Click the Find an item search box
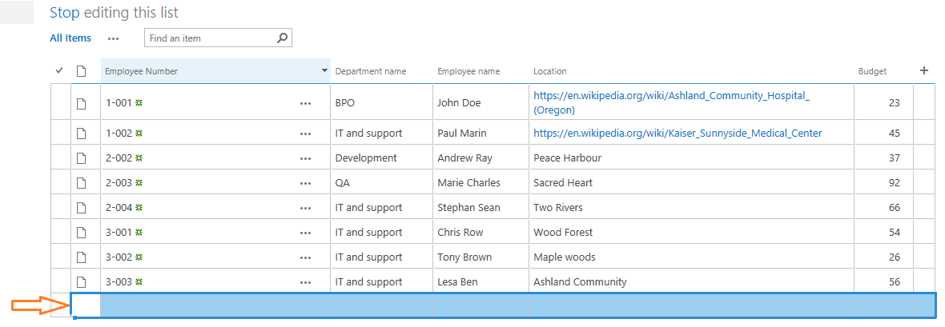The height and width of the screenshot is (327, 945). [210, 38]
